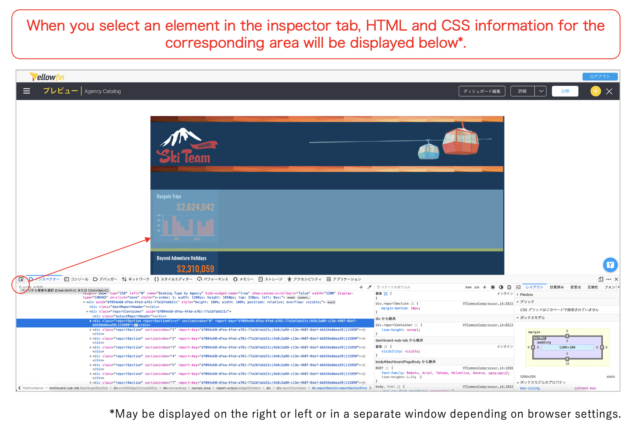
Task: Toggle the .cls class panel
Action: (476, 287)
